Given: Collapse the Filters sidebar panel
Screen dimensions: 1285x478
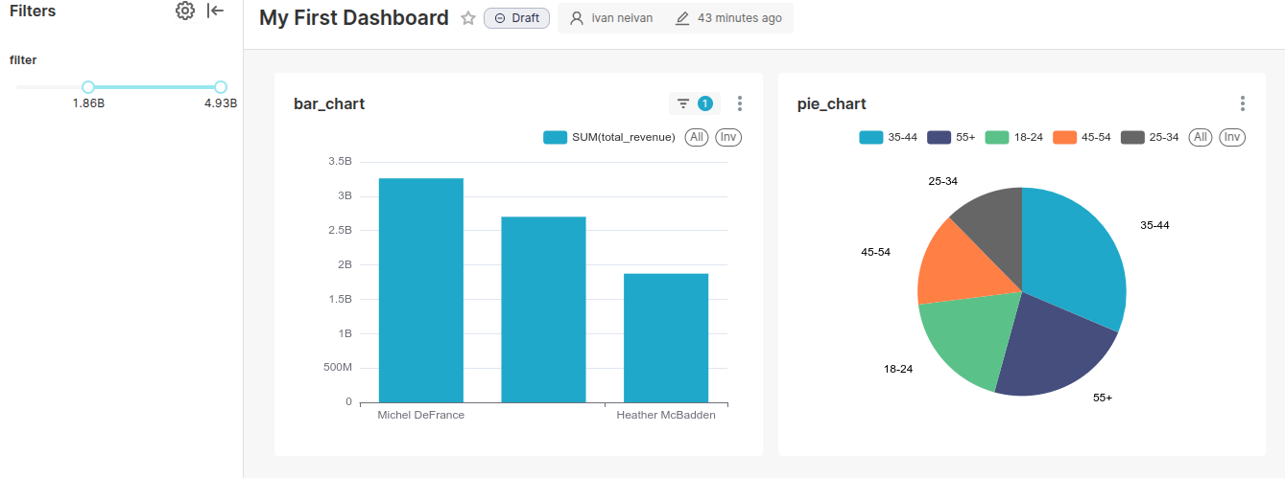Looking at the screenshot, I should [x=217, y=11].
